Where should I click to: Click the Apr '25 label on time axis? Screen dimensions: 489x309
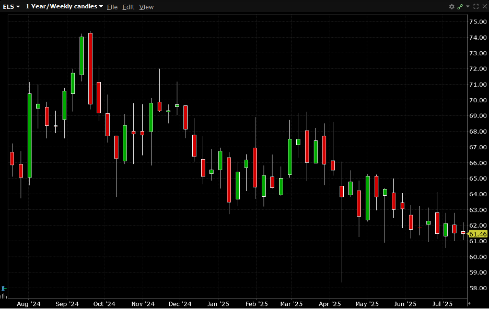tap(330, 304)
